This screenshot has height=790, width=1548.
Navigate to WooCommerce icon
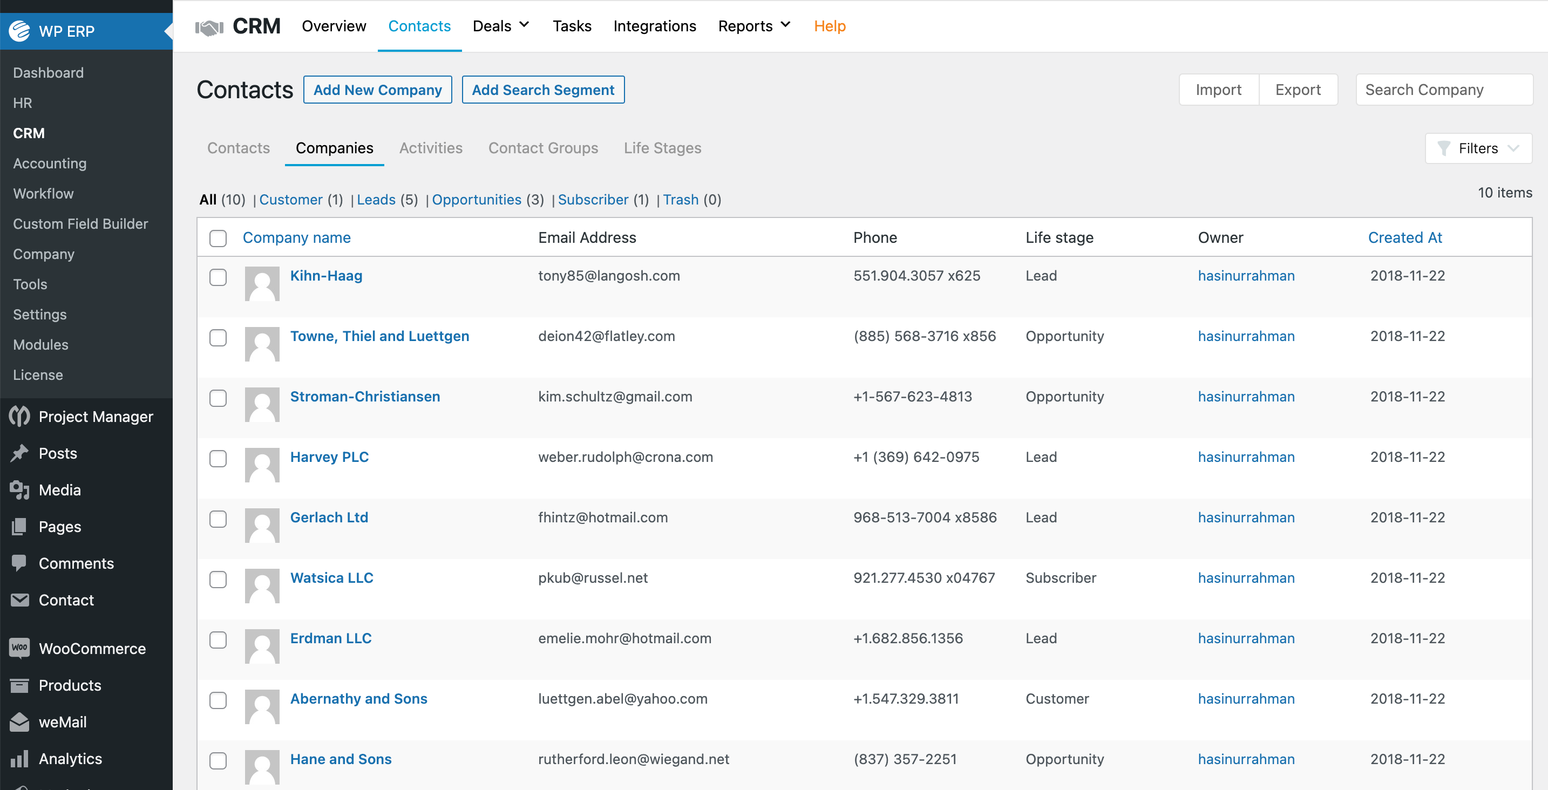pyautogui.click(x=19, y=649)
